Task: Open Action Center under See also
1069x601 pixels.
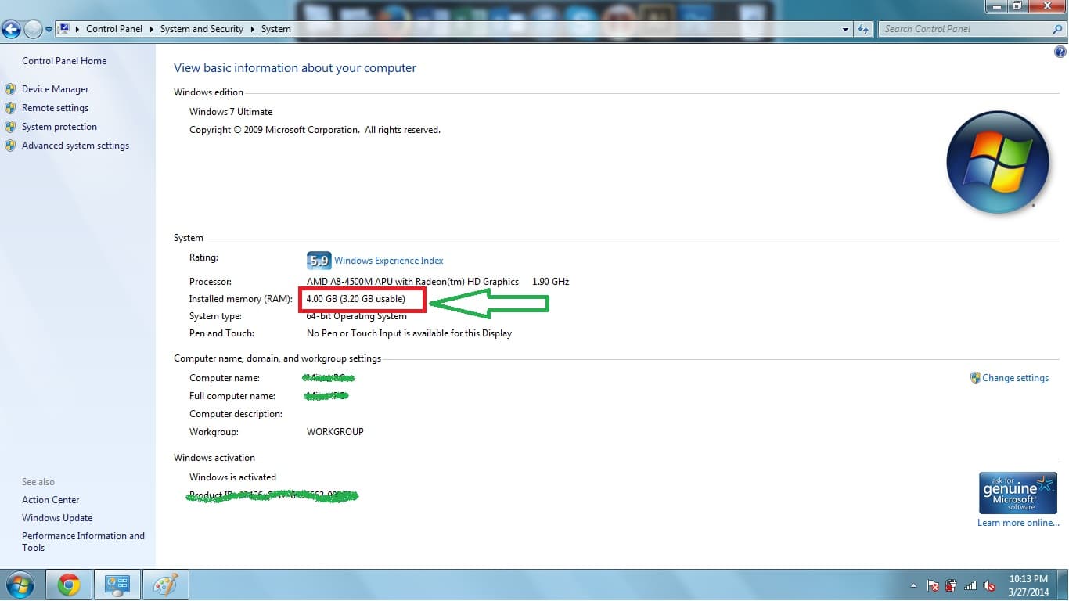Action: pos(51,500)
